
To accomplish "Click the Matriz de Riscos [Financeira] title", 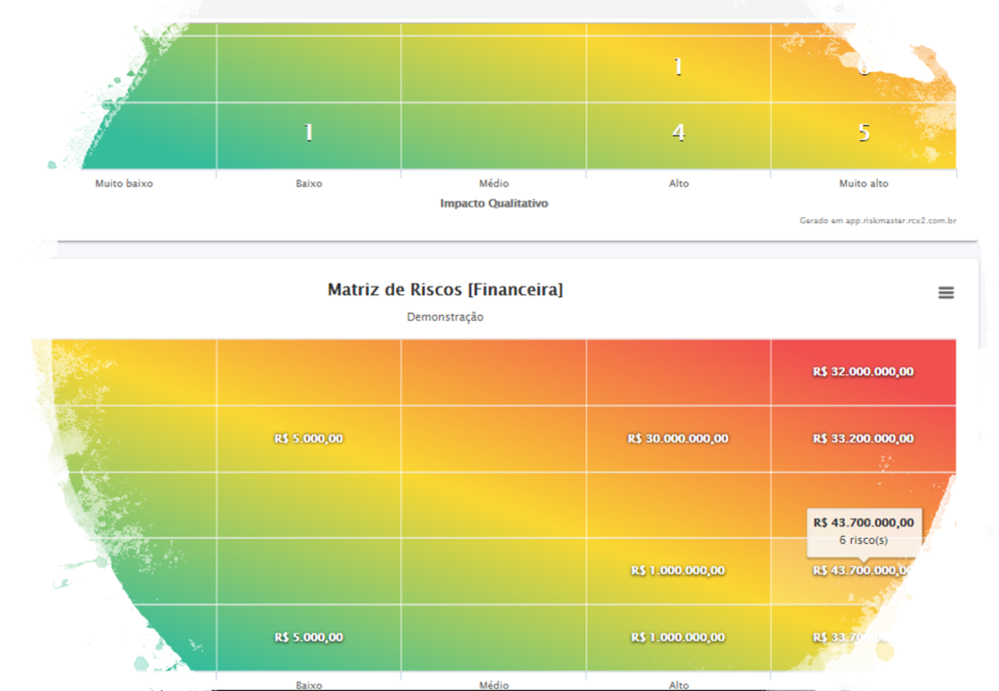I will coord(445,289).
